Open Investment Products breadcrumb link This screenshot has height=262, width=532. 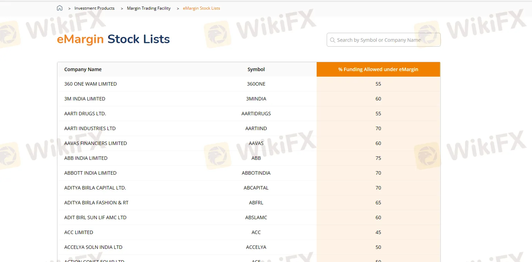(x=94, y=8)
